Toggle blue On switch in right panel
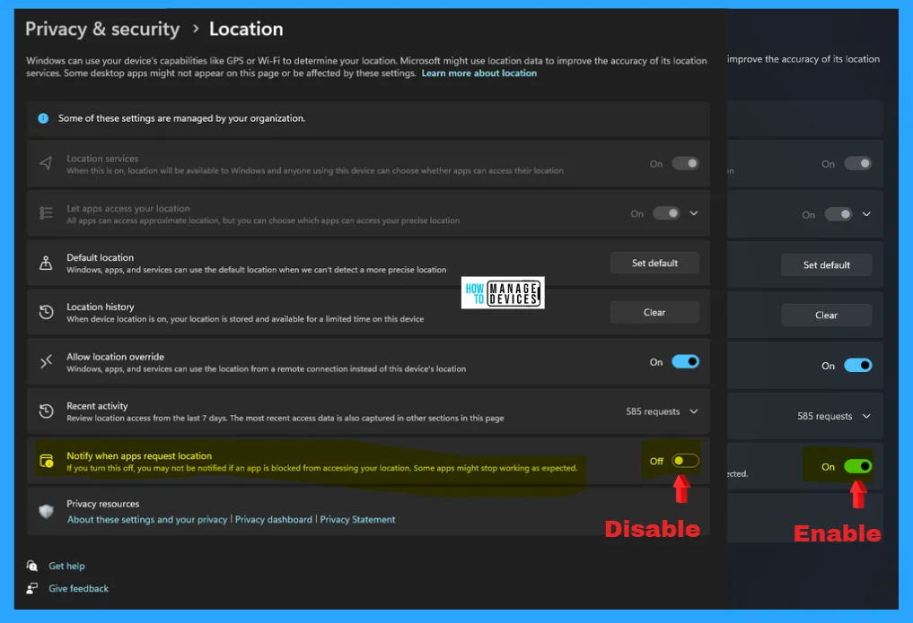913x623 pixels. click(857, 366)
